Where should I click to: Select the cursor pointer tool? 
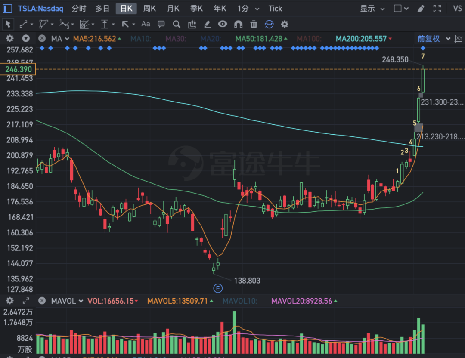[x=8, y=24]
